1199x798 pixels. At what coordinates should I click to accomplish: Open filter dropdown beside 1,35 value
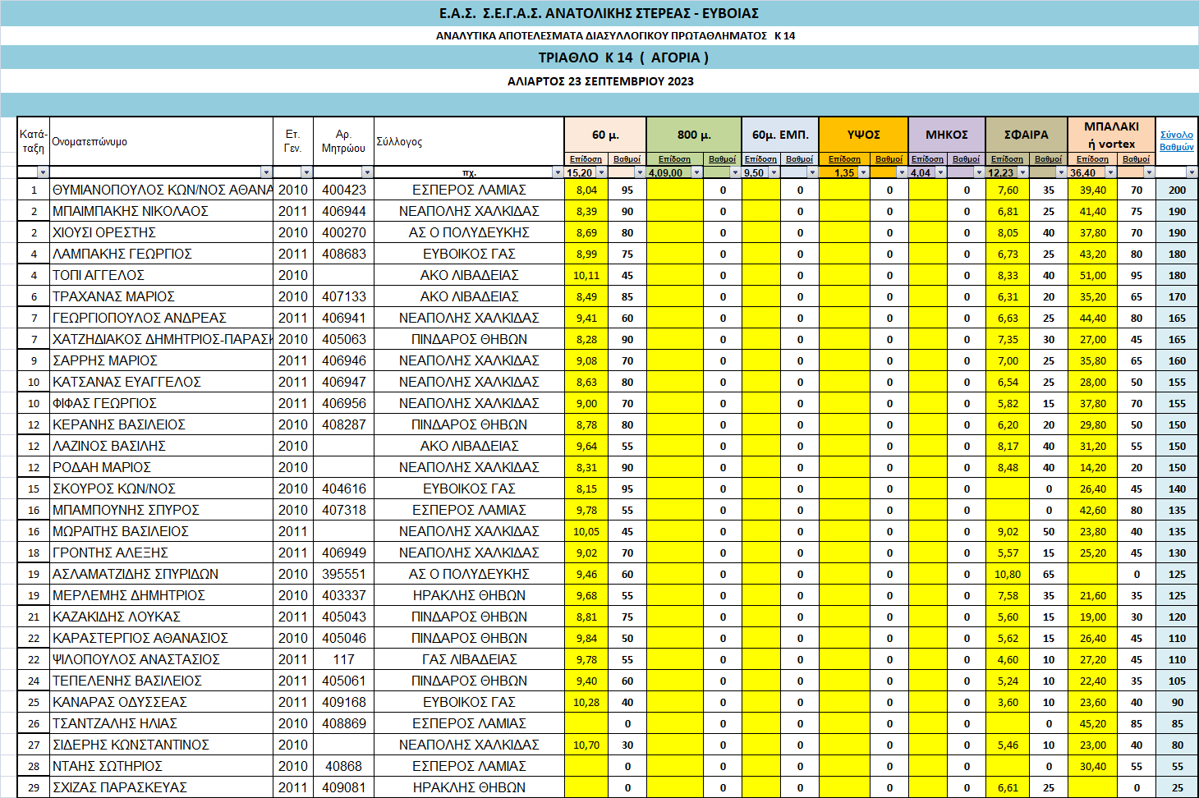[863, 172]
